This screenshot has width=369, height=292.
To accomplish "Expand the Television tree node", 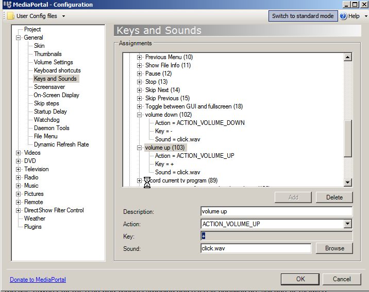I will [18, 169].
